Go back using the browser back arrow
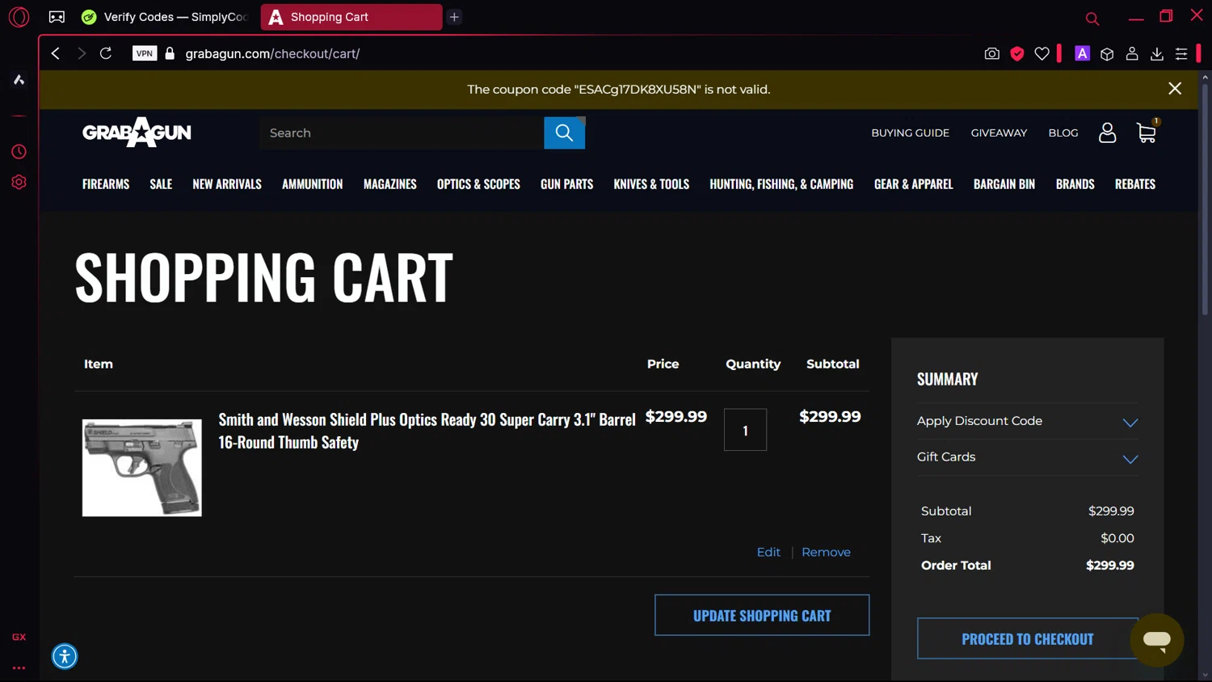This screenshot has width=1212, height=682. pos(55,53)
